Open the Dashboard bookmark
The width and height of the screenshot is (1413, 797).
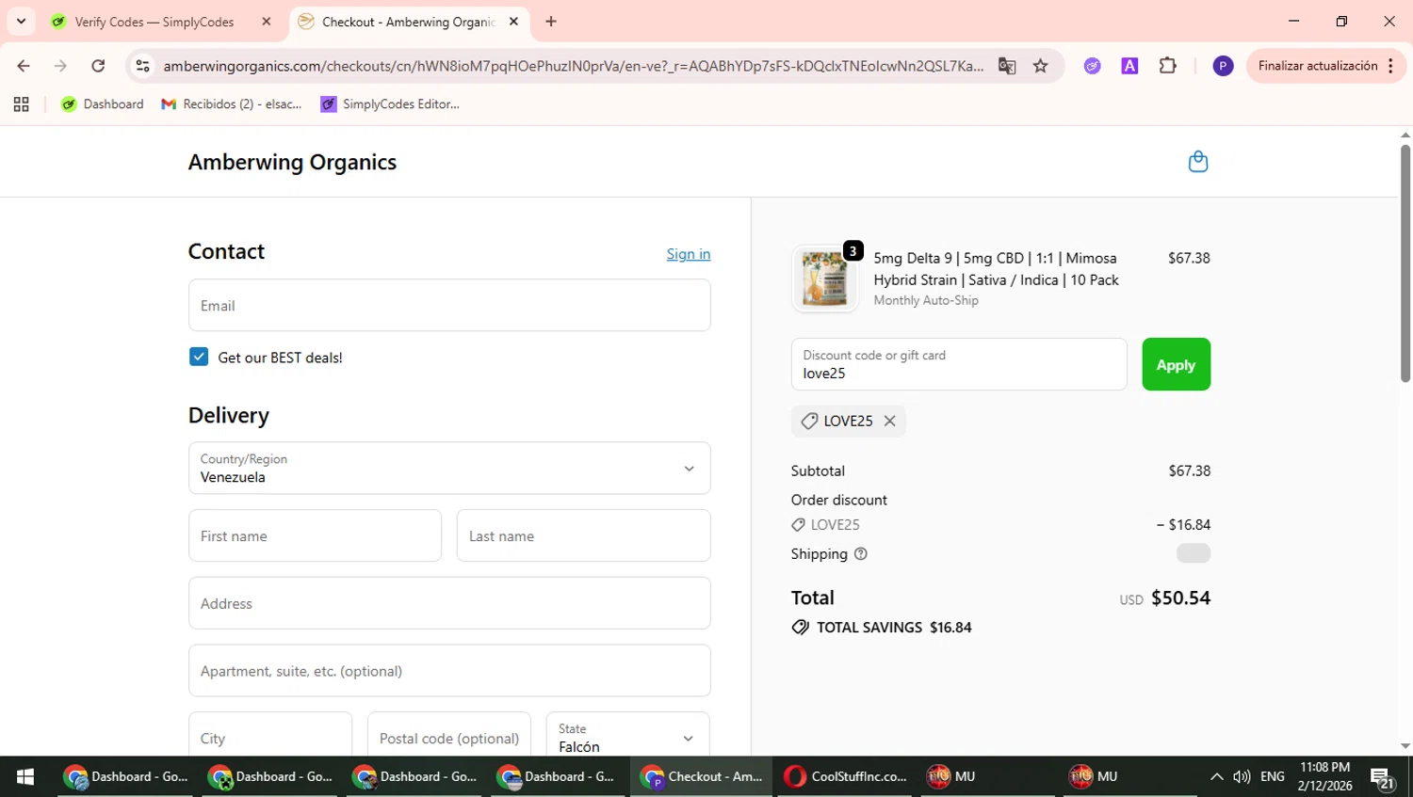(103, 104)
